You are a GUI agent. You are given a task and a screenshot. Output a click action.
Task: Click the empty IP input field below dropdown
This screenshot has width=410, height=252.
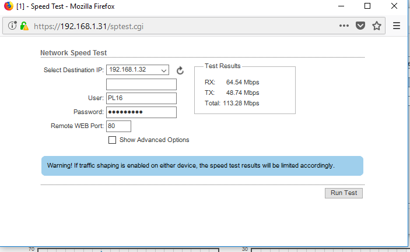tap(141, 84)
